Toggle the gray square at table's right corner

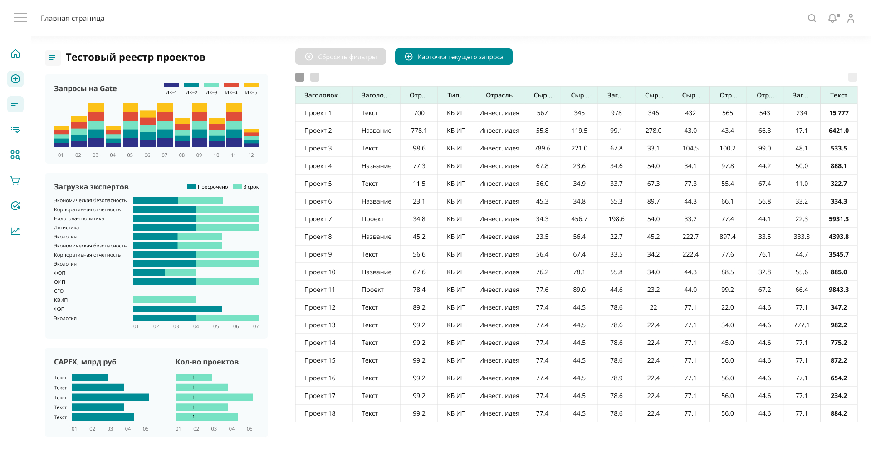852,77
